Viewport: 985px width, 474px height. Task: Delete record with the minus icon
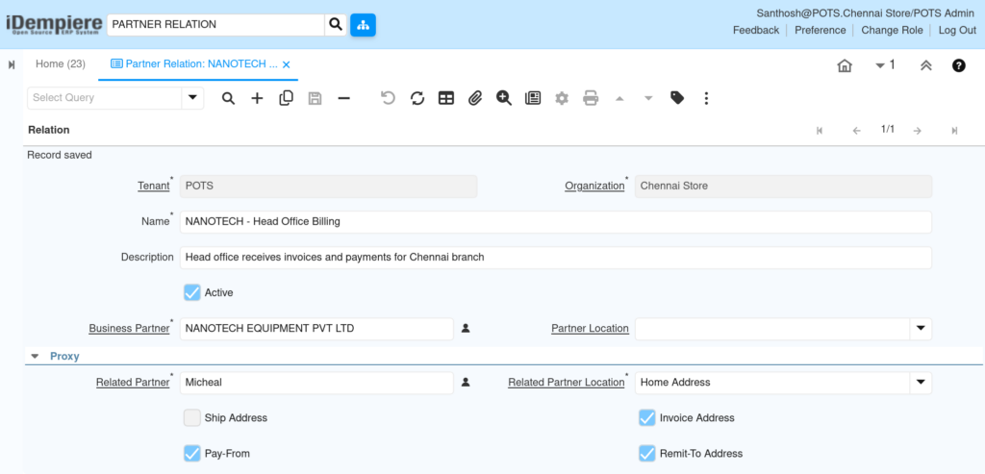[343, 98]
